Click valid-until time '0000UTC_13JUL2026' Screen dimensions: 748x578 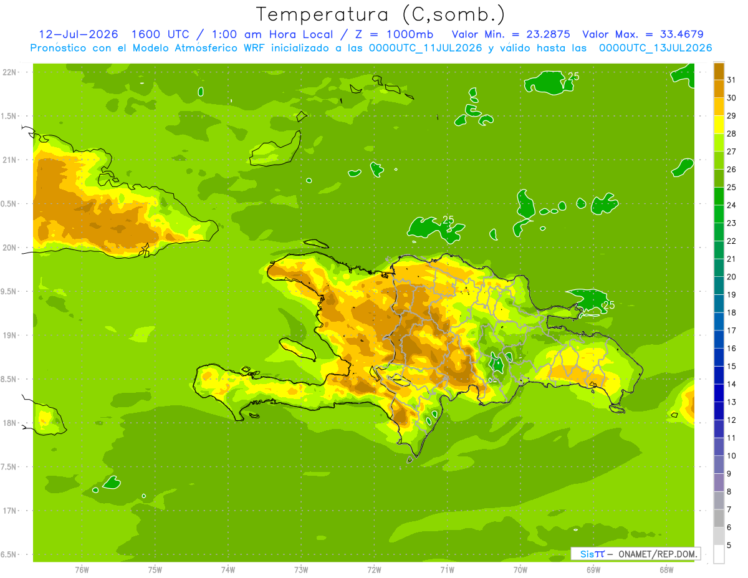655,48
